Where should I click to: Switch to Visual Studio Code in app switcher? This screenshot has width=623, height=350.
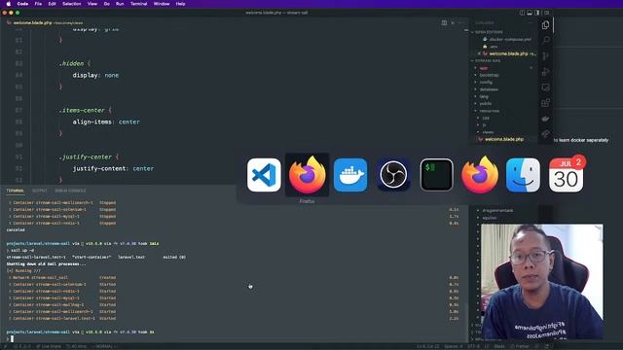(264, 175)
